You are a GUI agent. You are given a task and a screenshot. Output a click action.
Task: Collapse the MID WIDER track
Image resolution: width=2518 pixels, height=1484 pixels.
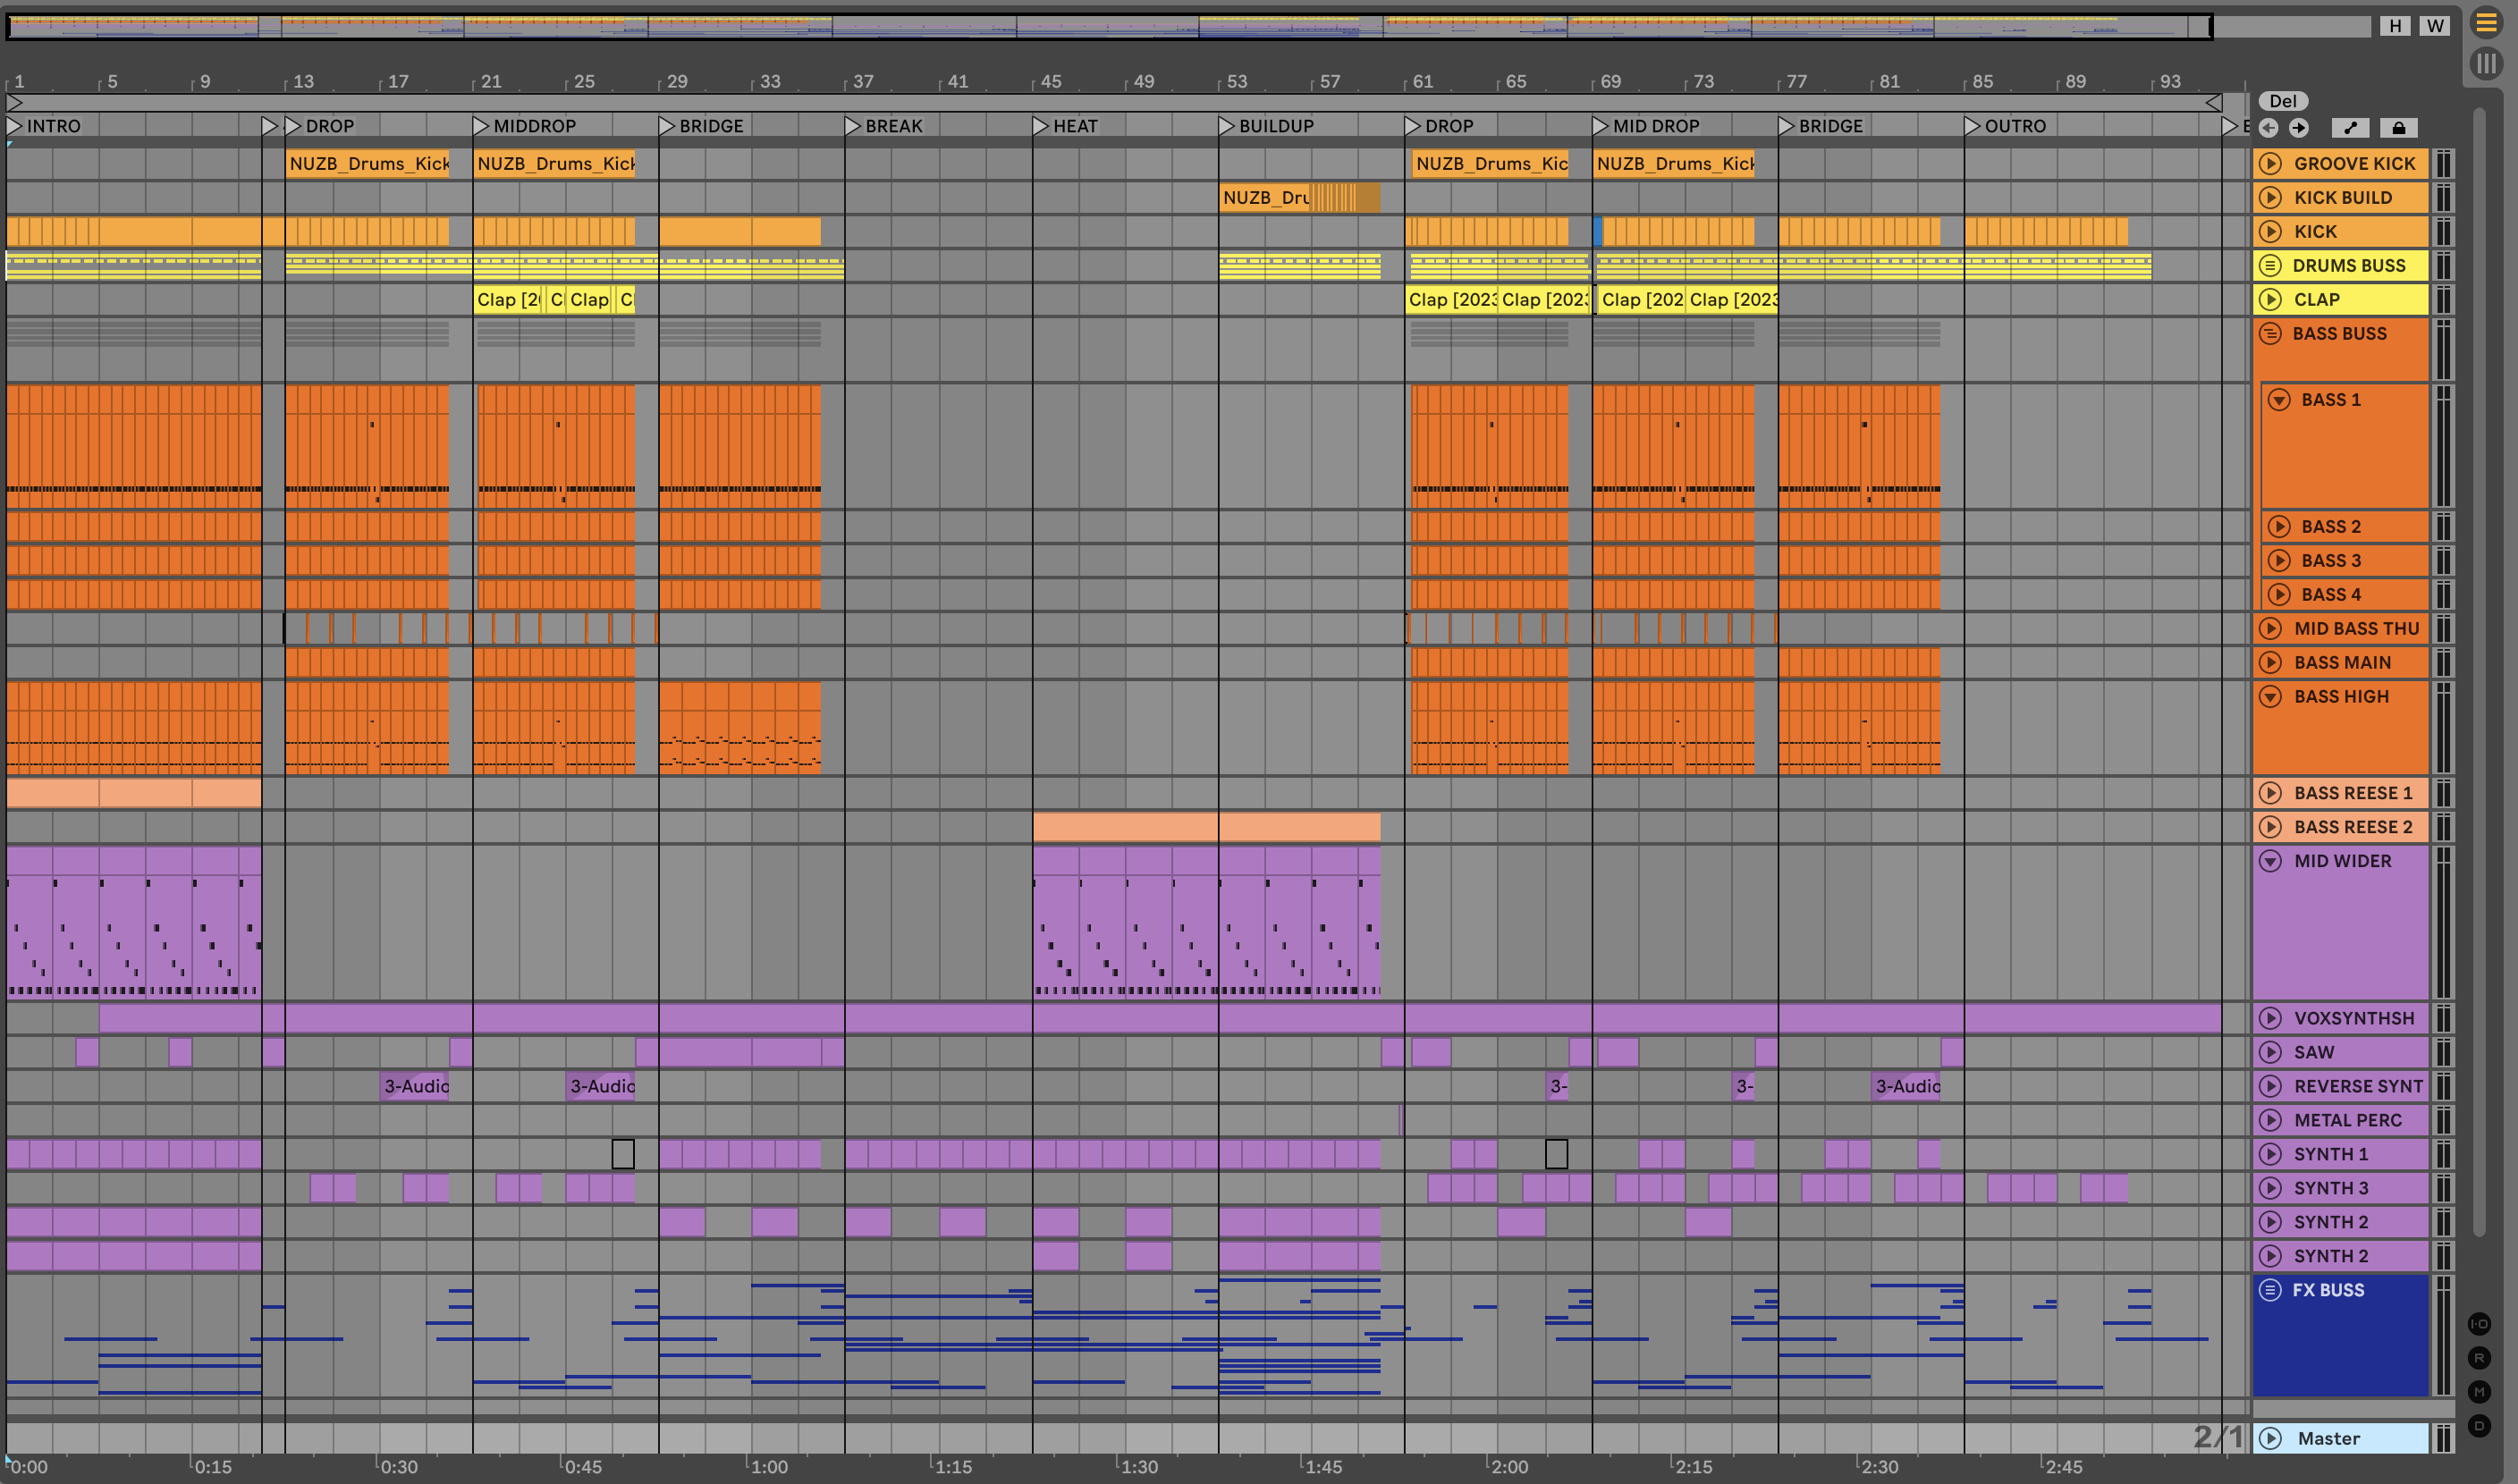click(2270, 861)
